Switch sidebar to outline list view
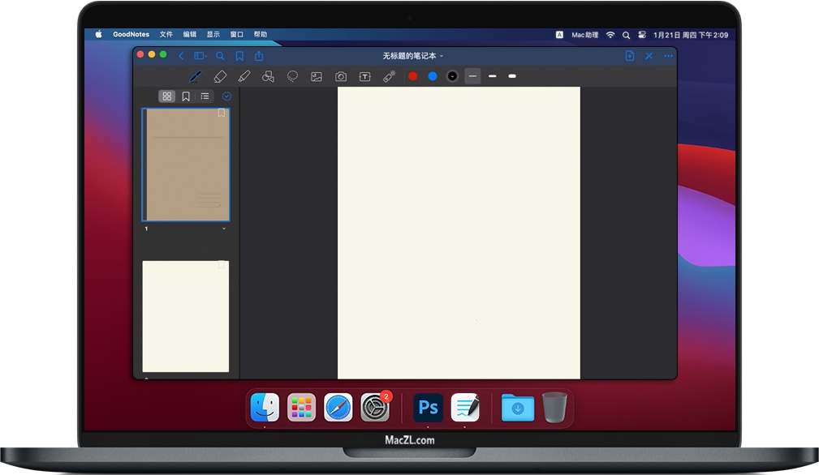This screenshot has width=819, height=475. click(x=205, y=96)
